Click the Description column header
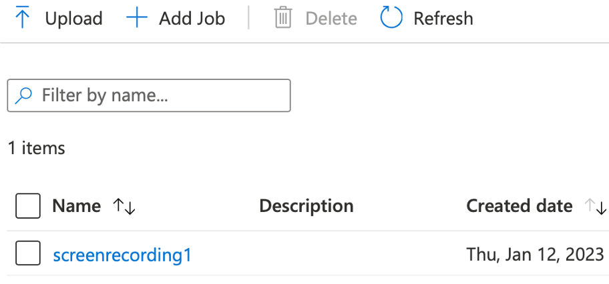The height and width of the screenshot is (284, 609). 307,206
